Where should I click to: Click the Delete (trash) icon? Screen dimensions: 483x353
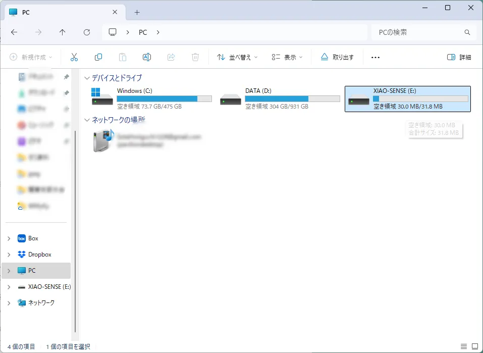pos(195,57)
